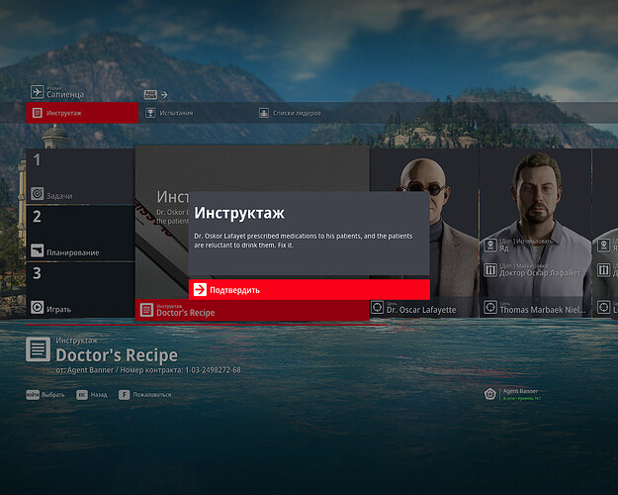Click the pistol icon next to Планирование
This screenshot has width=618, height=495.
click(x=38, y=250)
